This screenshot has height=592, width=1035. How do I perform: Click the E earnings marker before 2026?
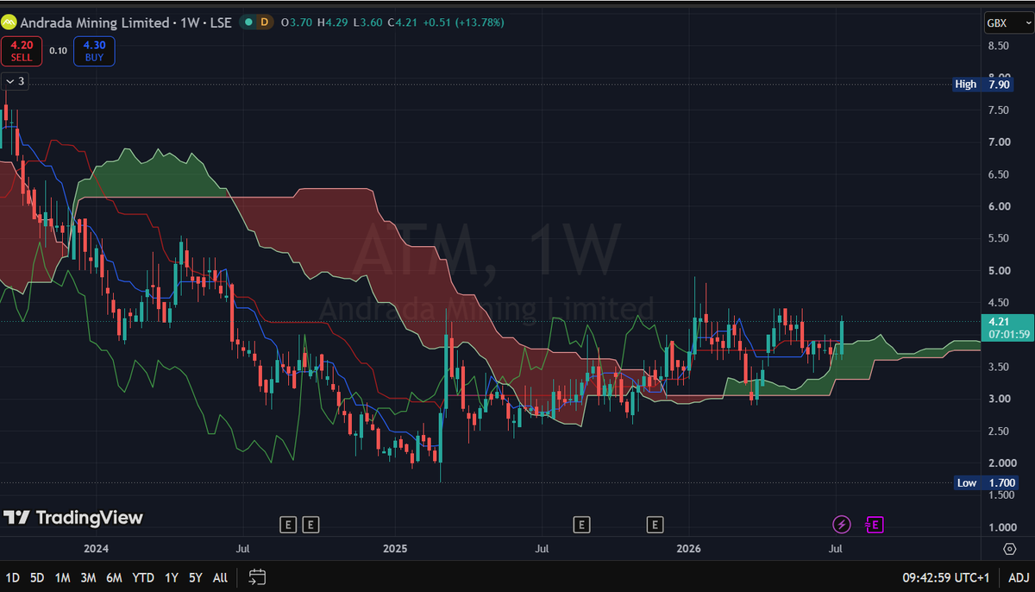point(655,524)
